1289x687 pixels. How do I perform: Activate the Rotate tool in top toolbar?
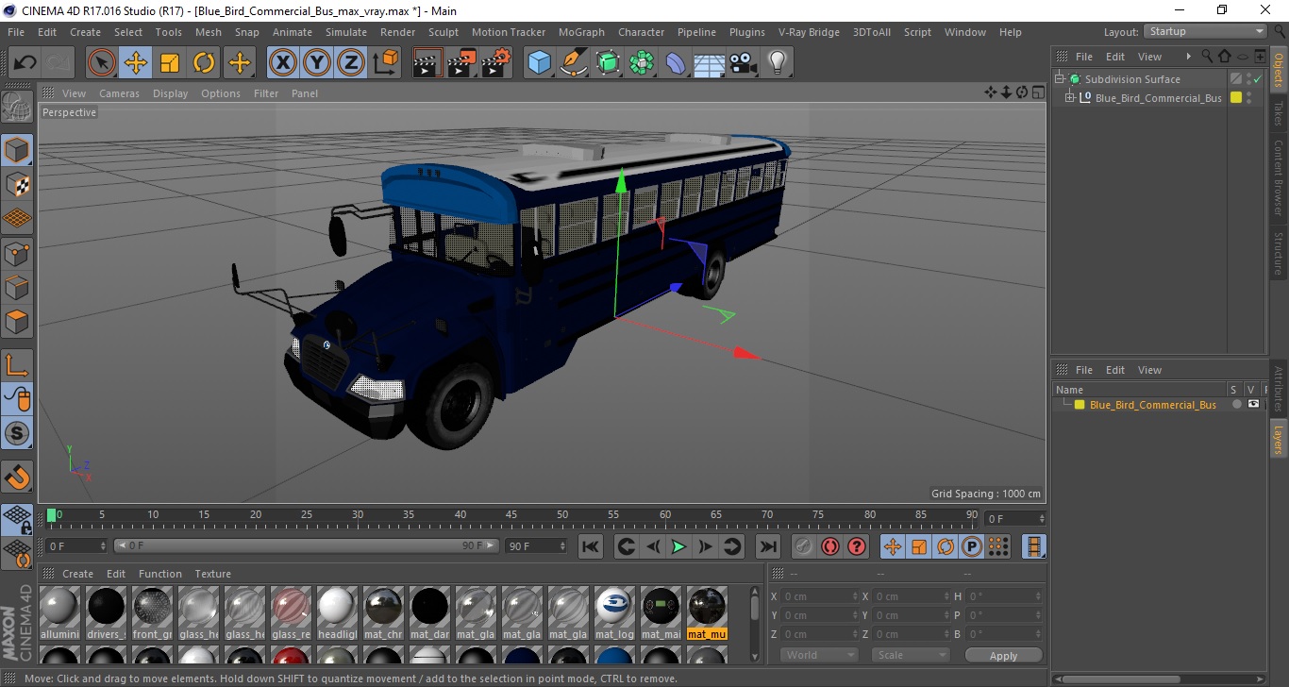[204, 63]
